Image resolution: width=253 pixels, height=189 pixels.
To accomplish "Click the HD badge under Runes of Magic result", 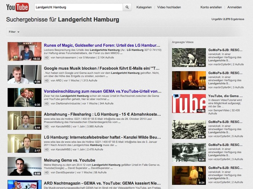I will click(46, 58).
